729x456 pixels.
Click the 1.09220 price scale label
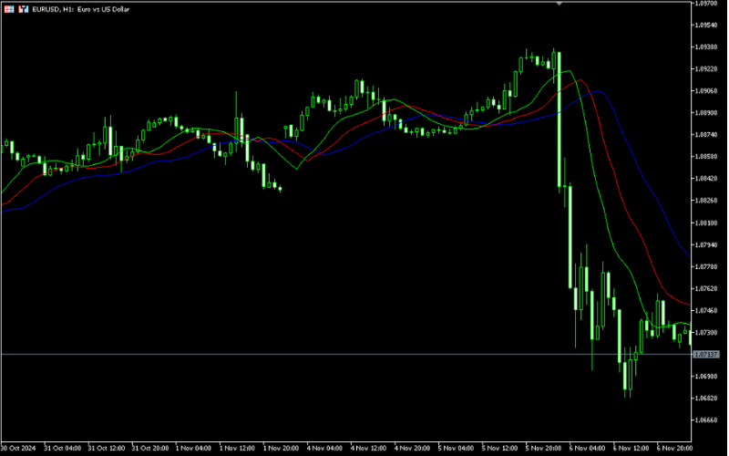point(705,69)
